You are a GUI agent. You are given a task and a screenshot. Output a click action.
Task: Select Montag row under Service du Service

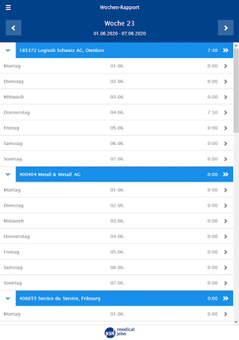[x=113, y=314]
